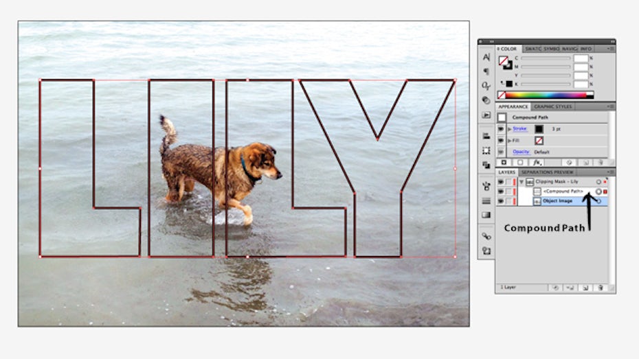Viewport: 639px width, 359px height.
Task: Click the Add New Effect fx button
Action: pyautogui.click(x=537, y=163)
